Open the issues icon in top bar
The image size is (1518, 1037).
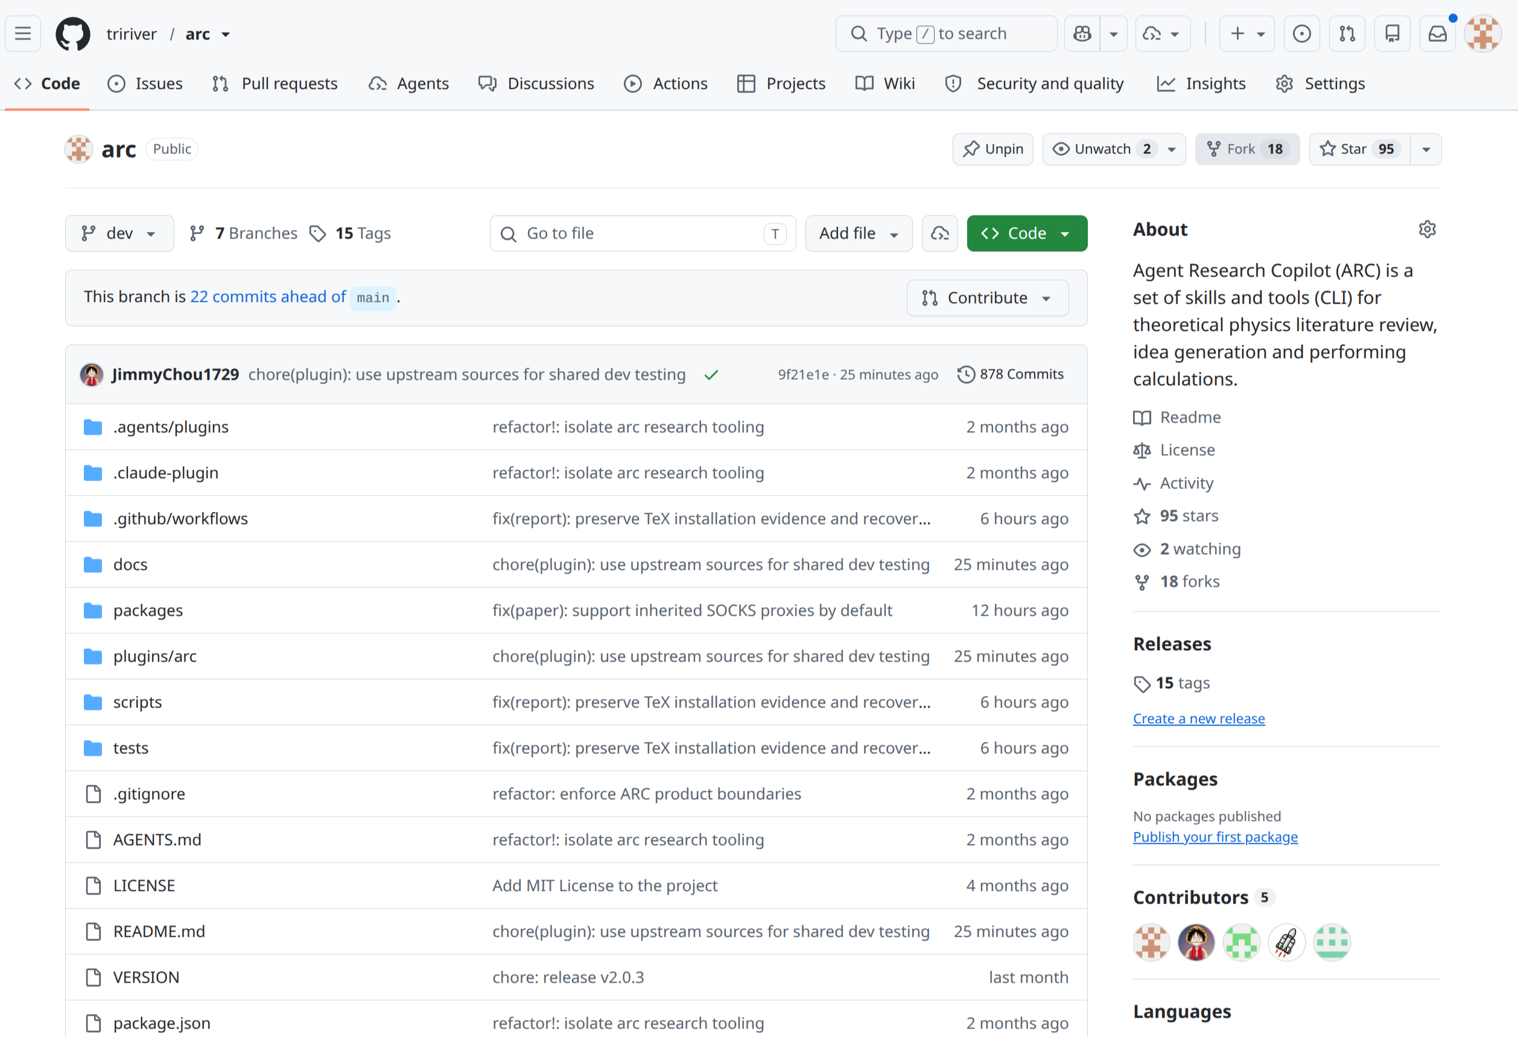pos(1301,33)
